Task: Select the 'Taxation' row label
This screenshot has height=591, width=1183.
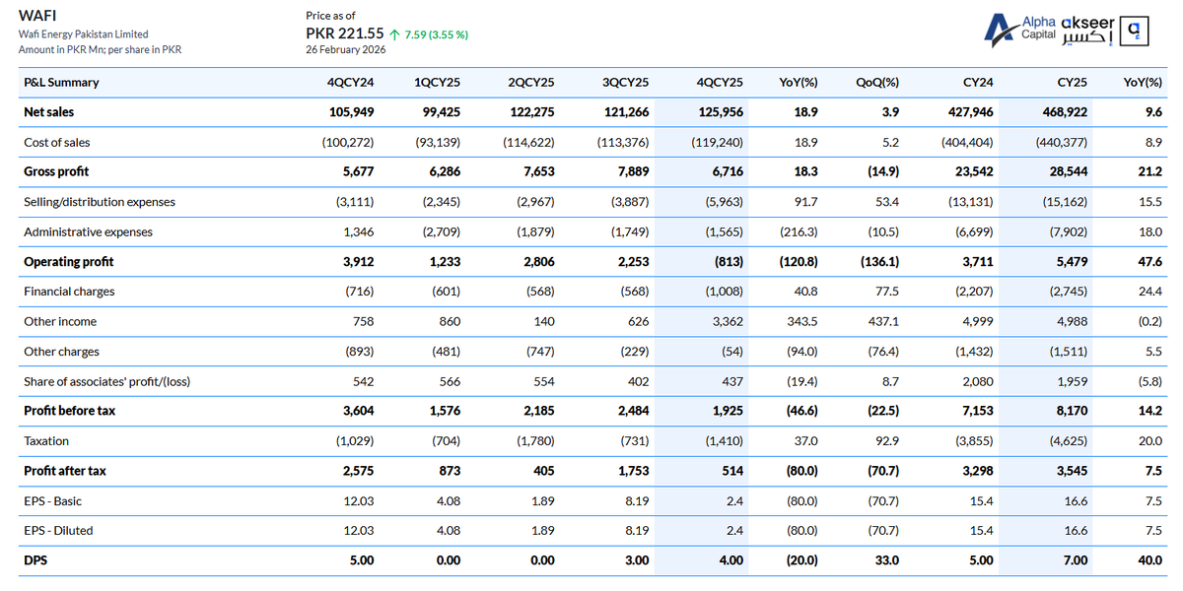Action: 46,441
